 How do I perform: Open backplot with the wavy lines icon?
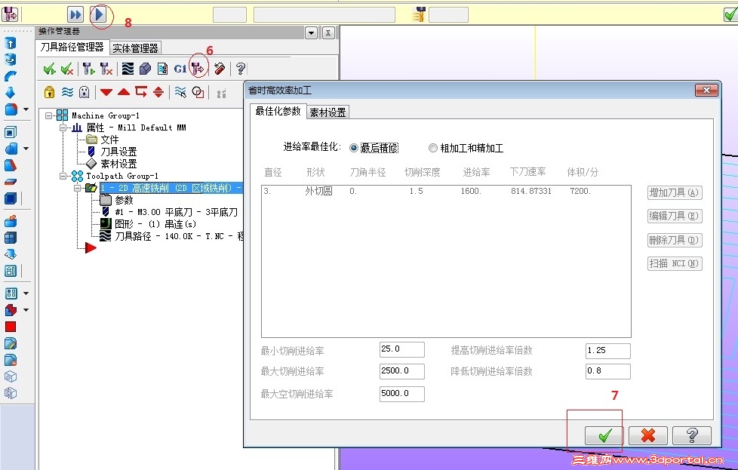(x=128, y=69)
